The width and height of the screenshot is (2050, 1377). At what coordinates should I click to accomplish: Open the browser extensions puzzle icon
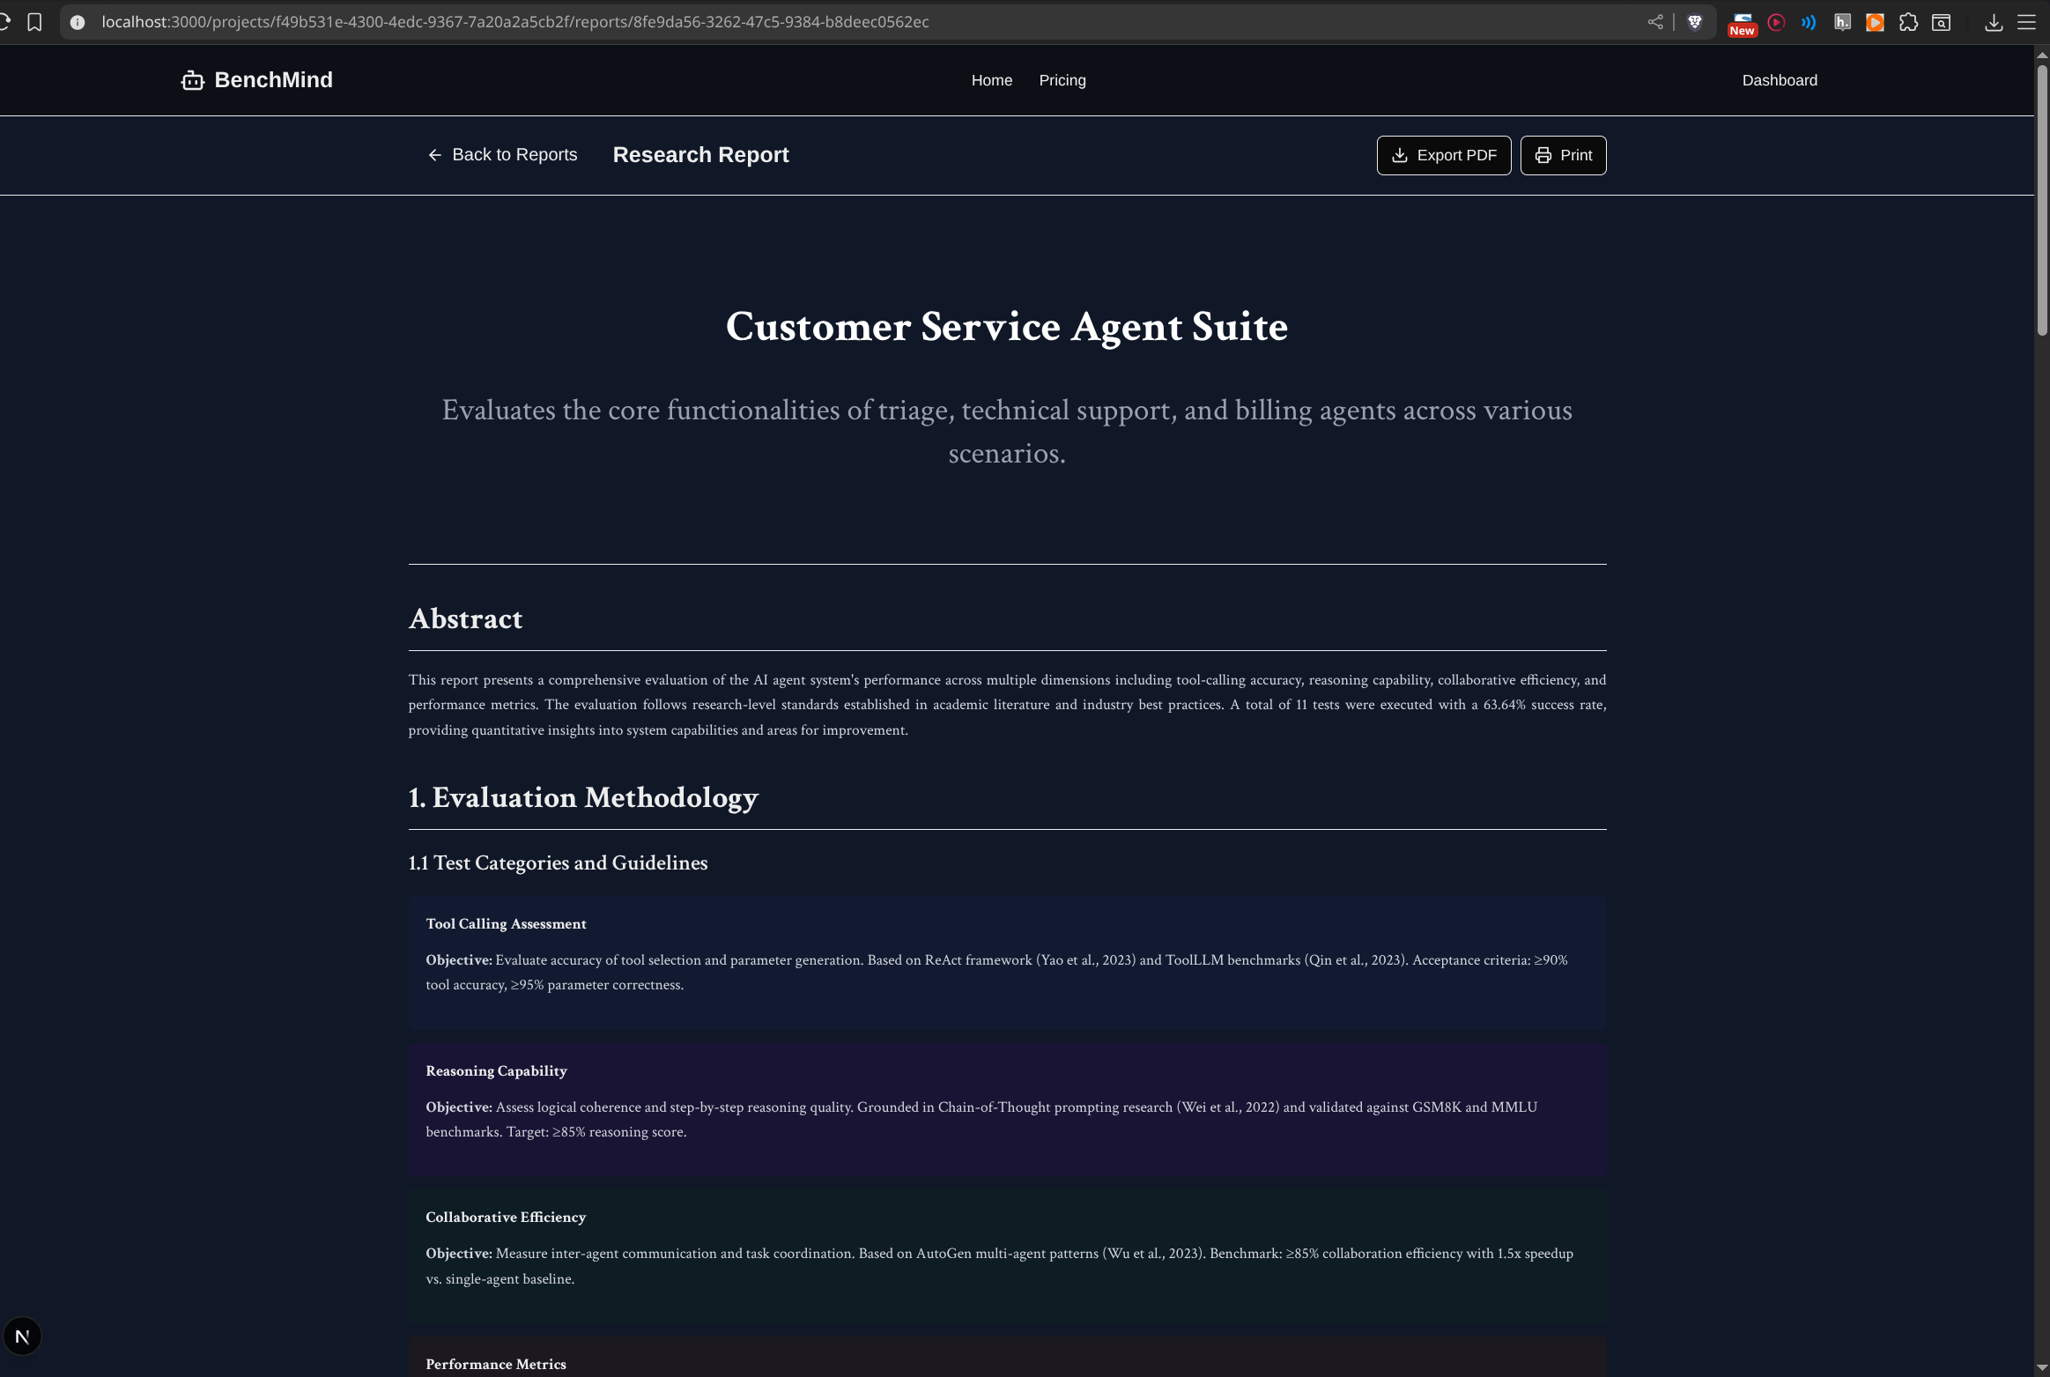coord(1908,22)
